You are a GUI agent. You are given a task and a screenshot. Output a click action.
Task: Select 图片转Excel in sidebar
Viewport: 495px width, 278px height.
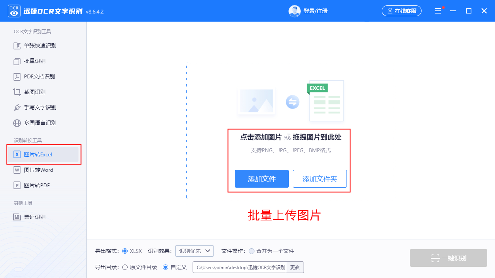(43, 154)
